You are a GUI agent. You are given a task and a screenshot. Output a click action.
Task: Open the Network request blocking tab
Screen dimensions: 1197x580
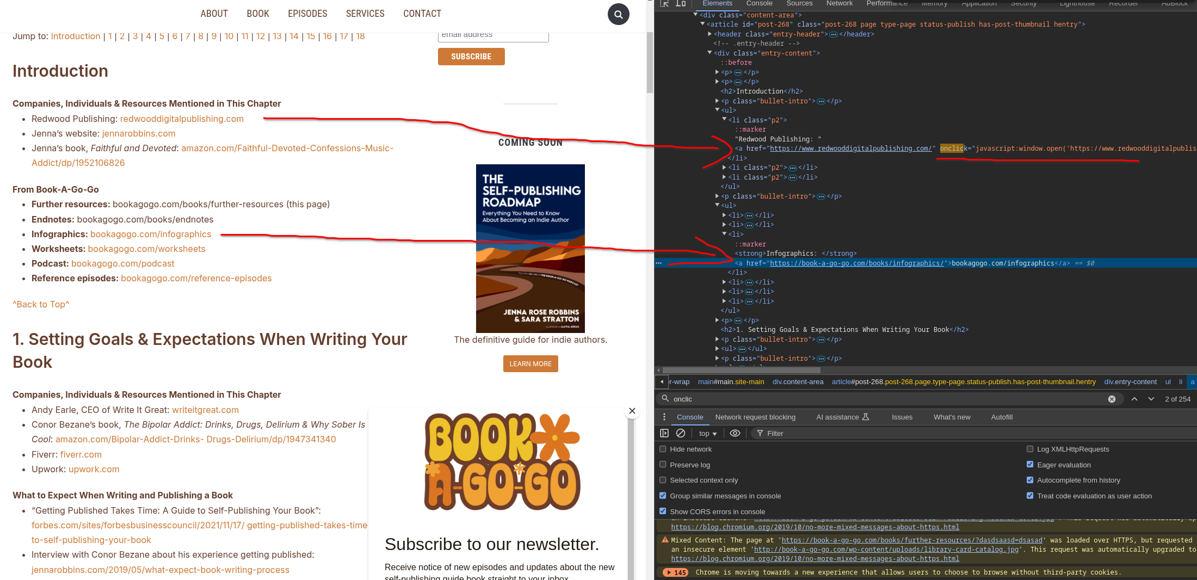tap(755, 417)
